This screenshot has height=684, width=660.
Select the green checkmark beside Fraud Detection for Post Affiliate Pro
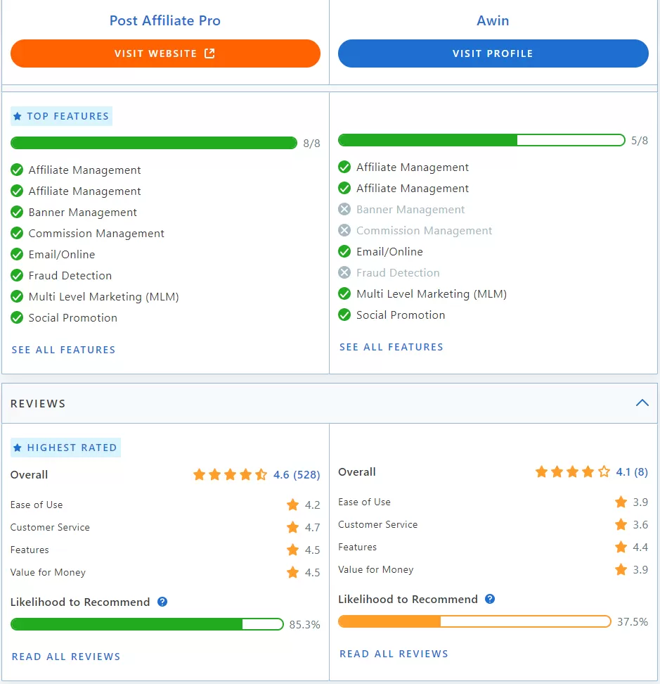[18, 275]
